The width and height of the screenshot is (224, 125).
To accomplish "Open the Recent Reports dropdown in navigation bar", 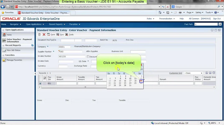I will tap(57, 24).
